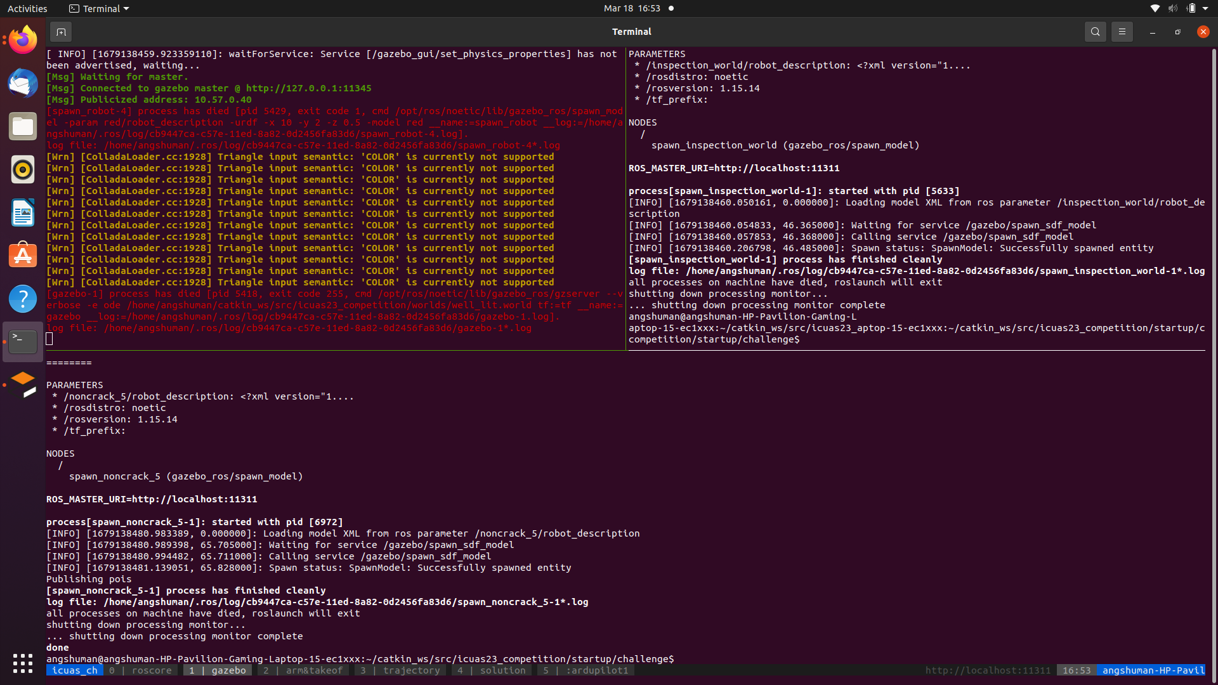The width and height of the screenshot is (1218, 685).
Task: Switch to the trajectory tmux window
Action: coord(400,670)
